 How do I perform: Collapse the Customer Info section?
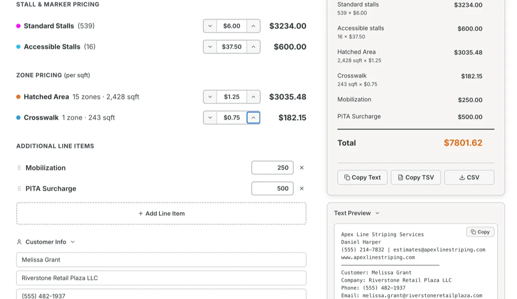[73, 242]
